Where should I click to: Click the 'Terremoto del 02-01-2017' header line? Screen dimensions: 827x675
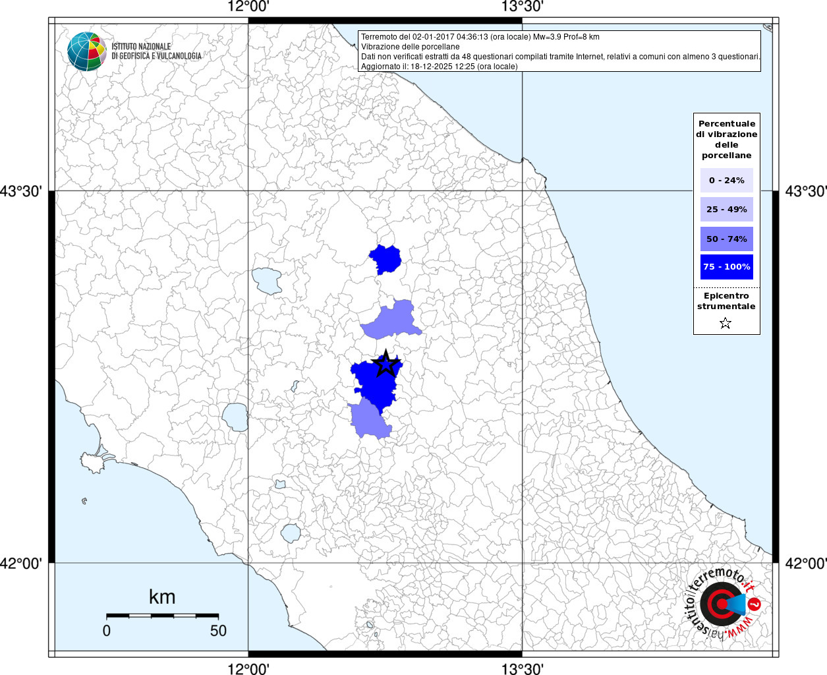(480, 37)
